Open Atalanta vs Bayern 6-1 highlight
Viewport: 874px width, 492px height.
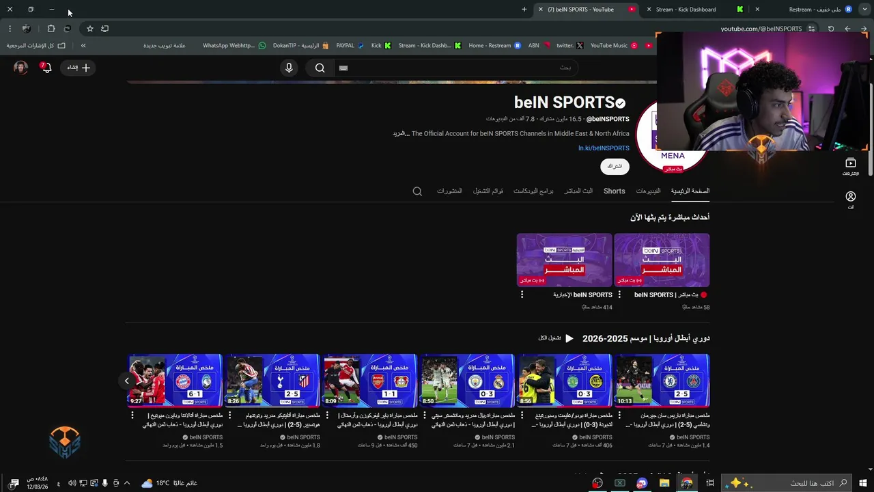tap(175, 380)
